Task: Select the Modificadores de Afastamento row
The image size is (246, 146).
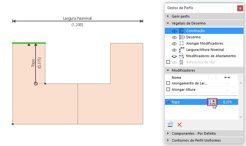Action: [x=204, y=56]
